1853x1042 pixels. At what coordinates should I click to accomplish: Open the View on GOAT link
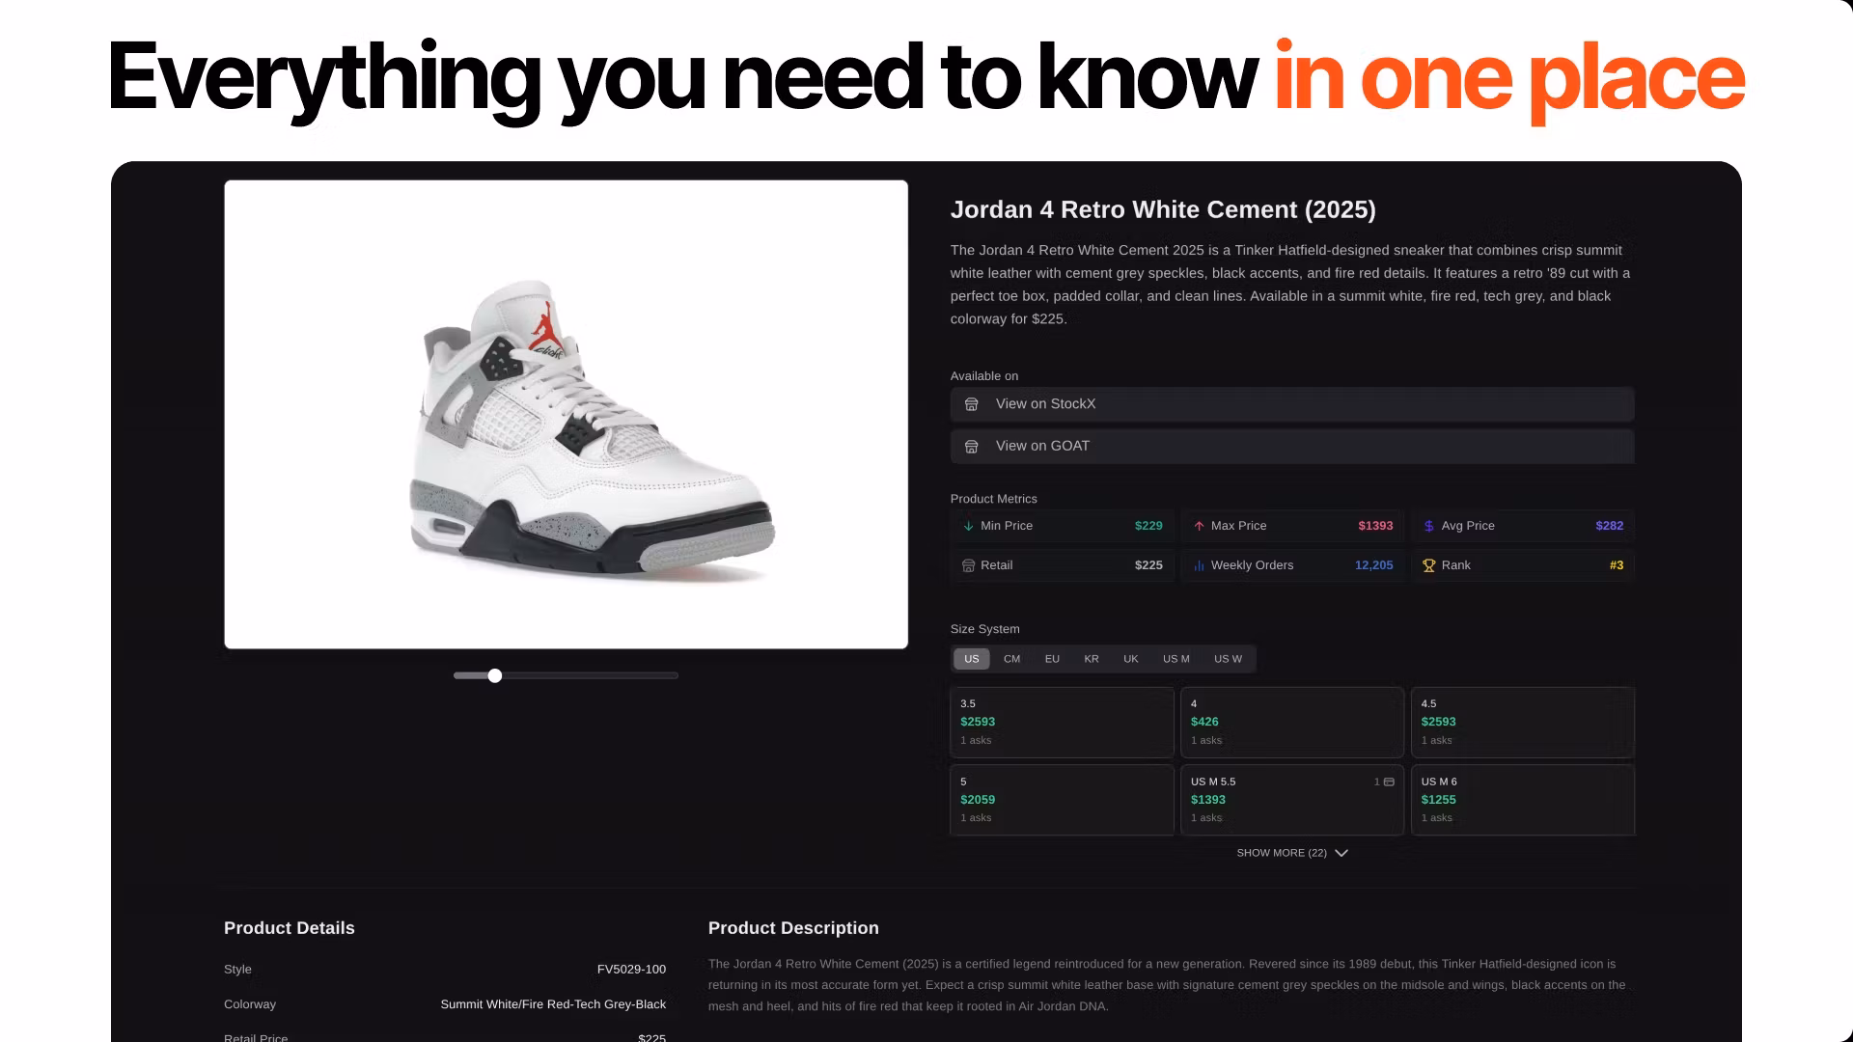pyautogui.click(x=1292, y=447)
